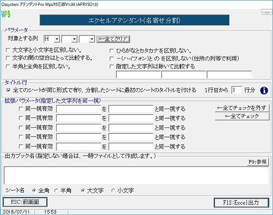The image size is (273, 215).
Task: Uncheck the 全てのシートが同じ形式で有り checkbox
Action: click(x=8, y=90)
